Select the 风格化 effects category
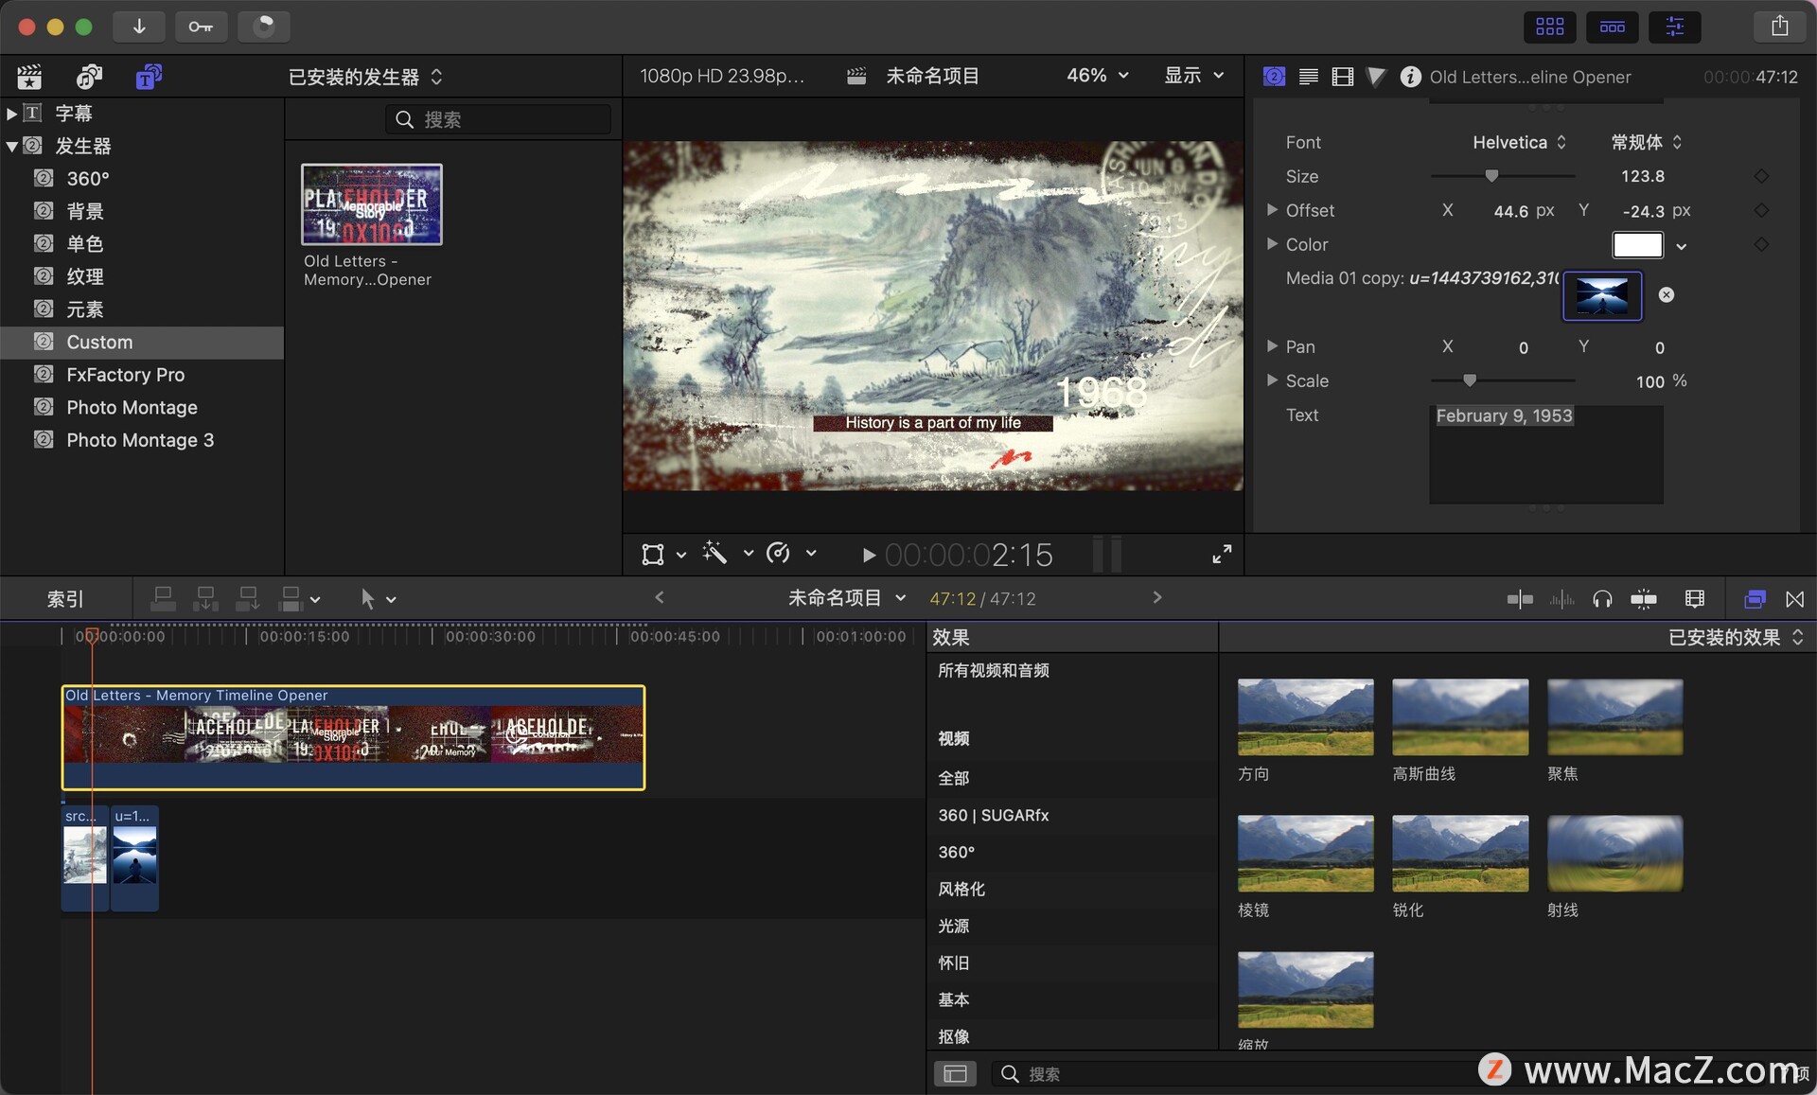 point(961,889)
